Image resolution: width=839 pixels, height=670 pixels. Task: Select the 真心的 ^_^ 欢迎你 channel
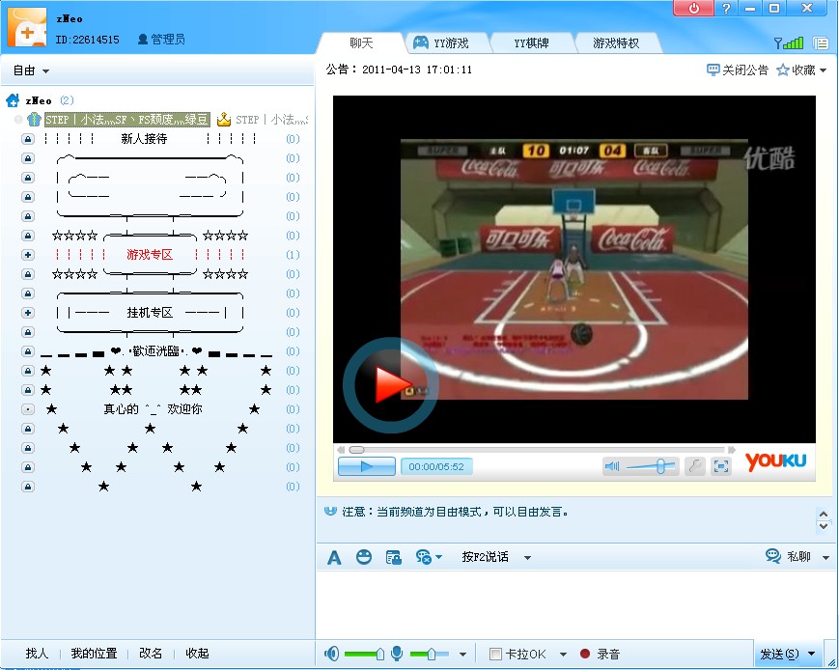pos(153,409)
